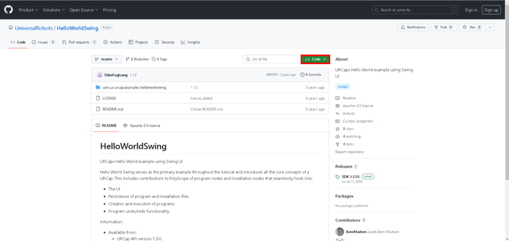Screen dimensions: 509x241
Task: View the 4 Commits history
Action: tap(311, 75)
